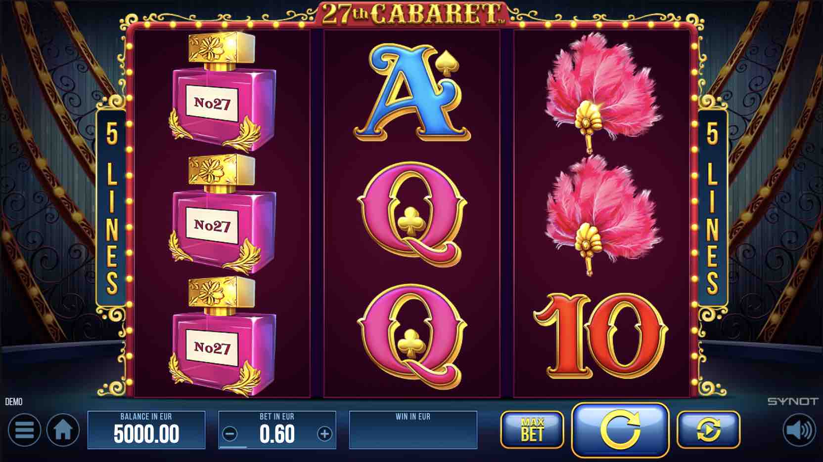Decrease the bet with minus button
The image size is (823, 462).
coord(230,434)
